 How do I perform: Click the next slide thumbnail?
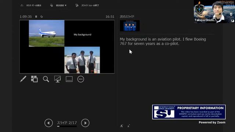(x=130, y=26)
